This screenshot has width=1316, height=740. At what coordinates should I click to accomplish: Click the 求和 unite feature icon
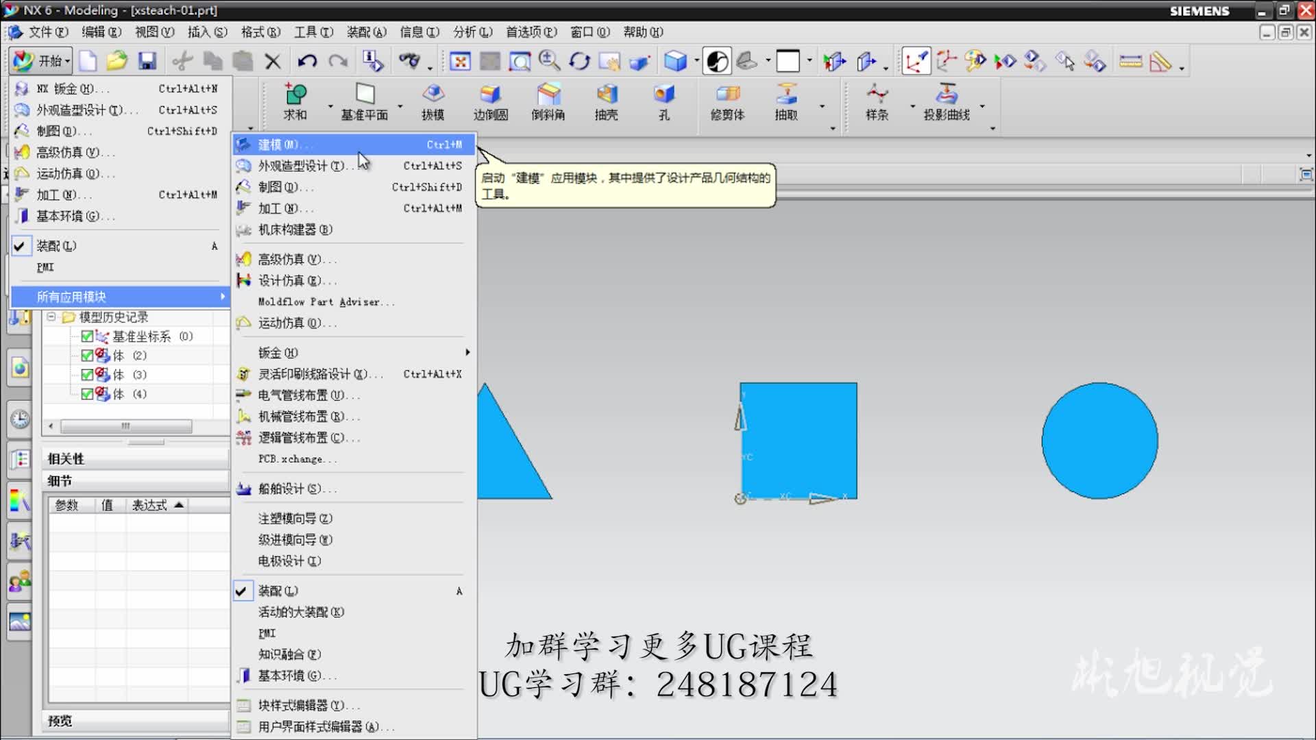point(295,95)
